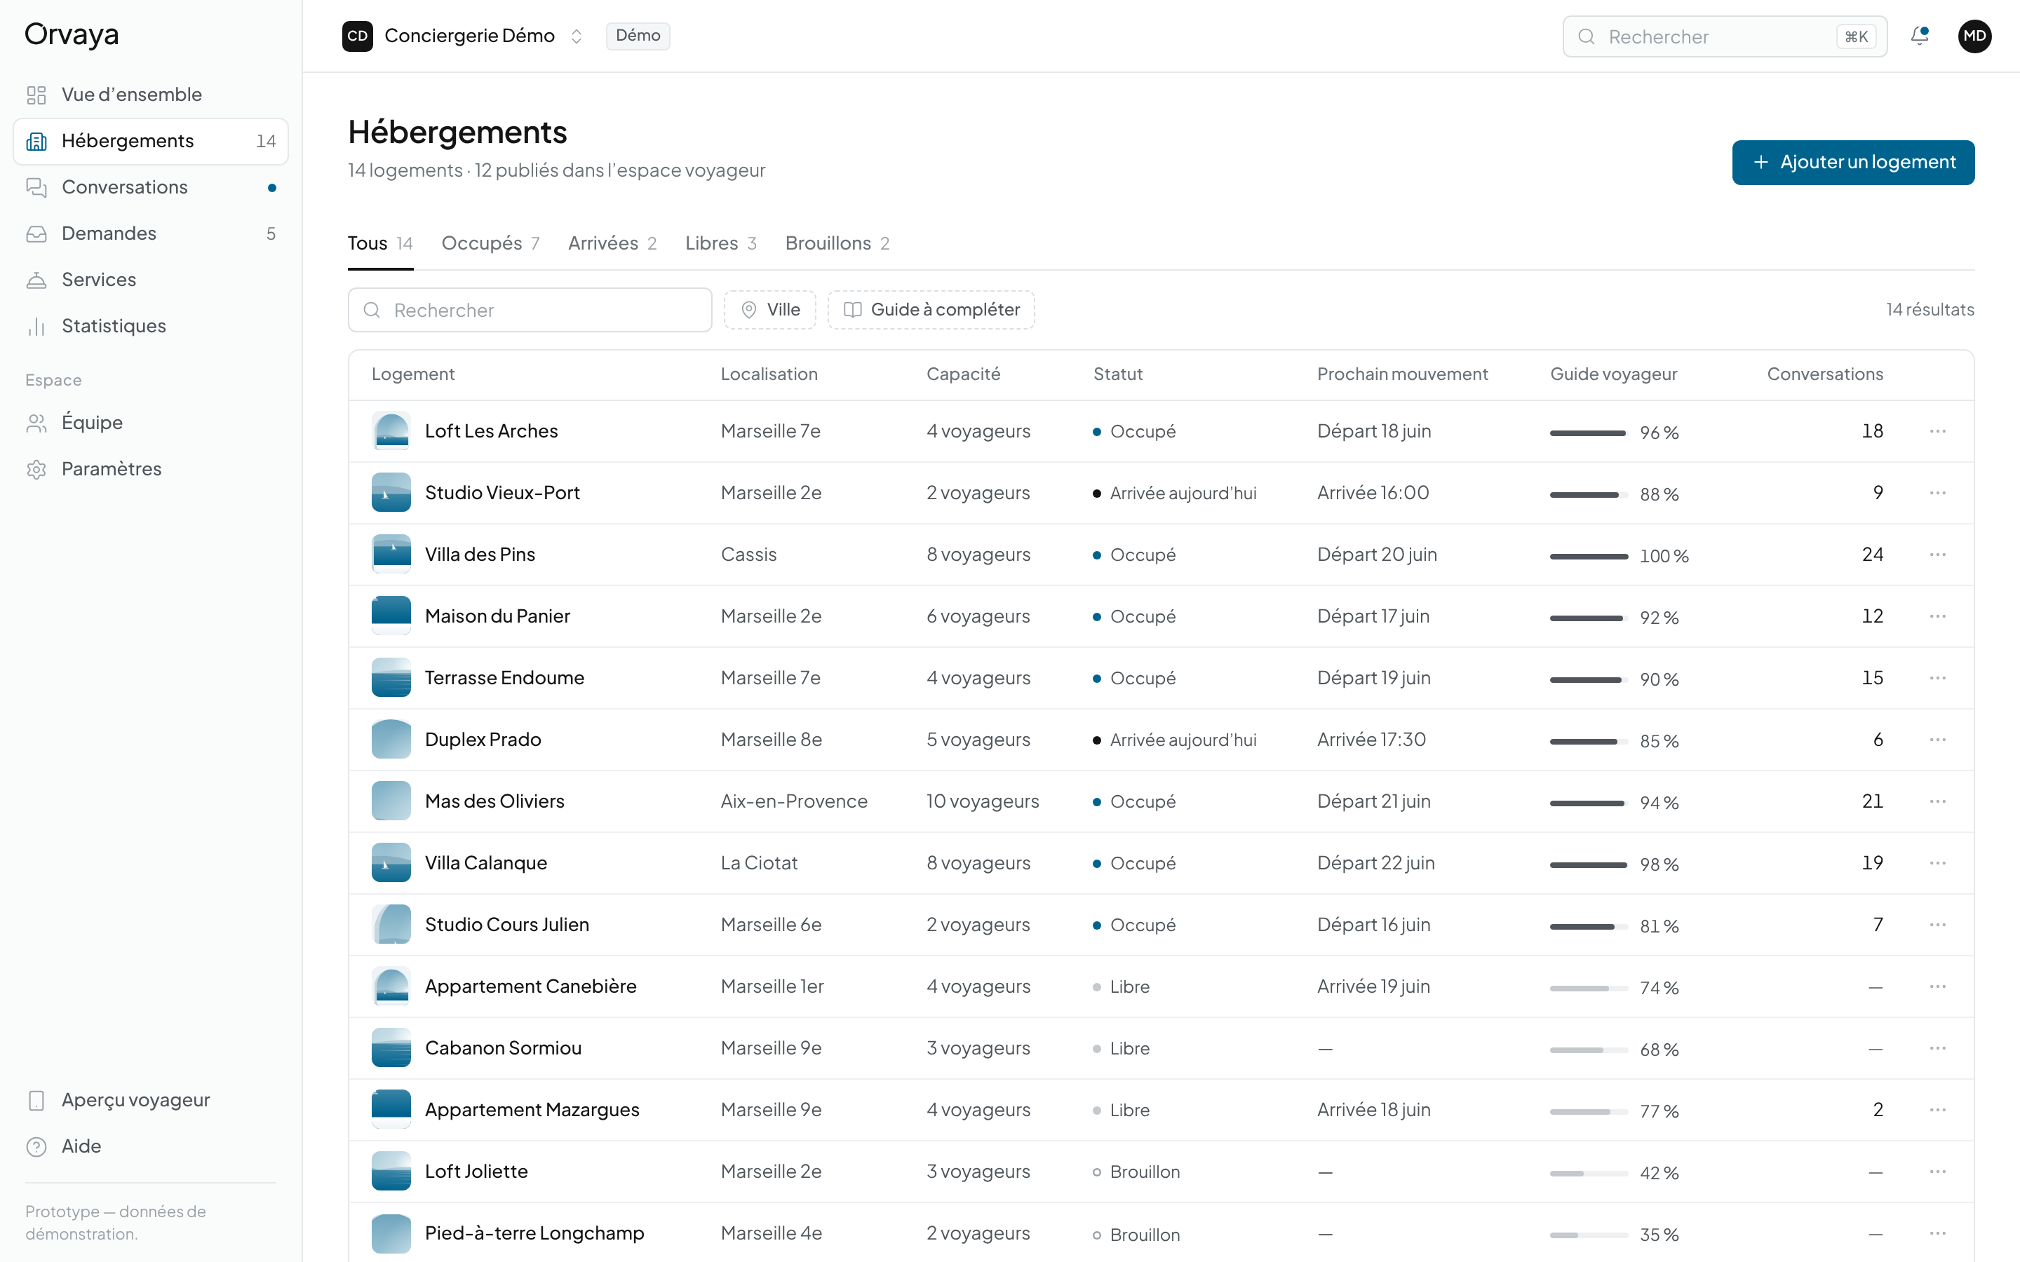The width and height of the screenshot is (2020, 1262).
Task: Open row actions for Studio Vieux-Port
Action: pyautogui.click(x=1937, y=494)
